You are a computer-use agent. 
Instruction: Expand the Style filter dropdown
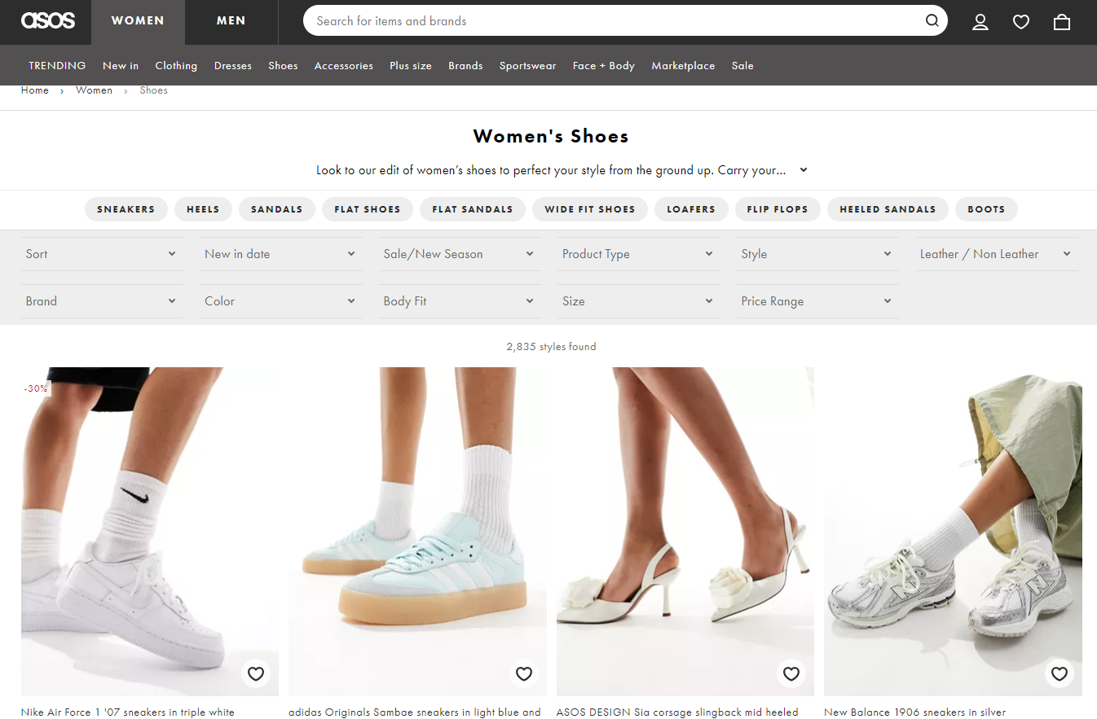click(817, 254)
